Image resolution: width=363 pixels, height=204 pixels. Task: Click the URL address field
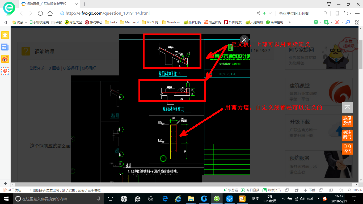[157, 13]
